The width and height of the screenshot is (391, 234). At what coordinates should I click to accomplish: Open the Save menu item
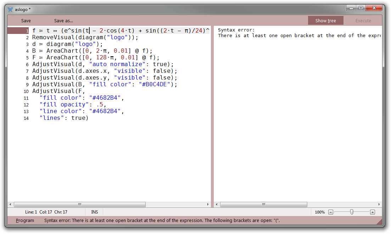click(x=26, y=21)
